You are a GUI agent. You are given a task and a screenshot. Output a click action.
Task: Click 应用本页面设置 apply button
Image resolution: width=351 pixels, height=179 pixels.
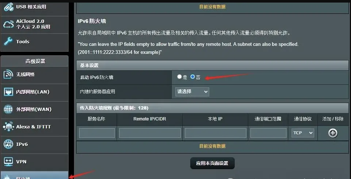[212, 163]
